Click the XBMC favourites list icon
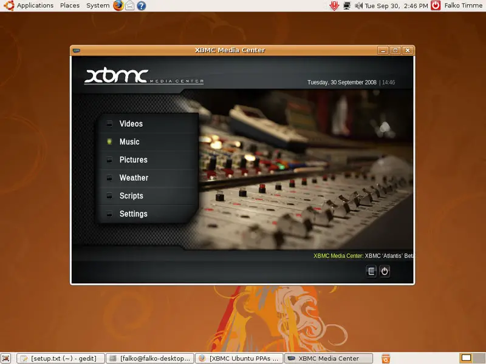 371,271
